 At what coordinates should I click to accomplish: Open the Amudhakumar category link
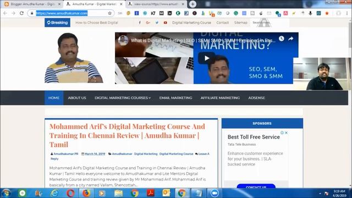click(x=122, y=154)
